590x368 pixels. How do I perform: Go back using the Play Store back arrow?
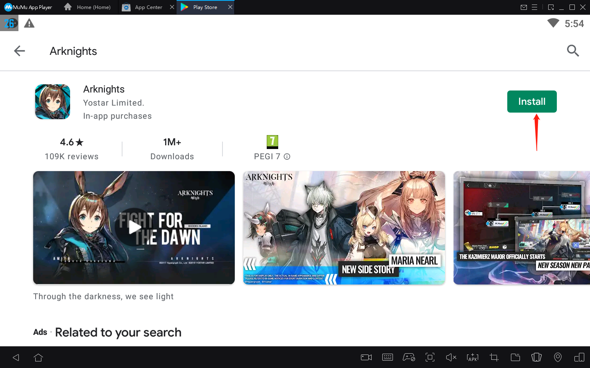[x=19, y=51]
